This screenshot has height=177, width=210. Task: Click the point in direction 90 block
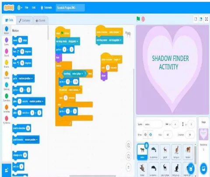tap(21, 128)
